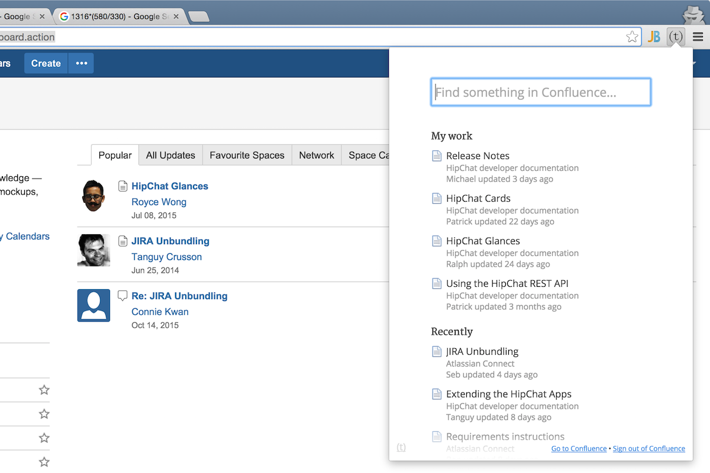This screenshot has width=710, height=473.
Task: Click the (t) logo in popup footer
Action: click(x=401, y=447)
